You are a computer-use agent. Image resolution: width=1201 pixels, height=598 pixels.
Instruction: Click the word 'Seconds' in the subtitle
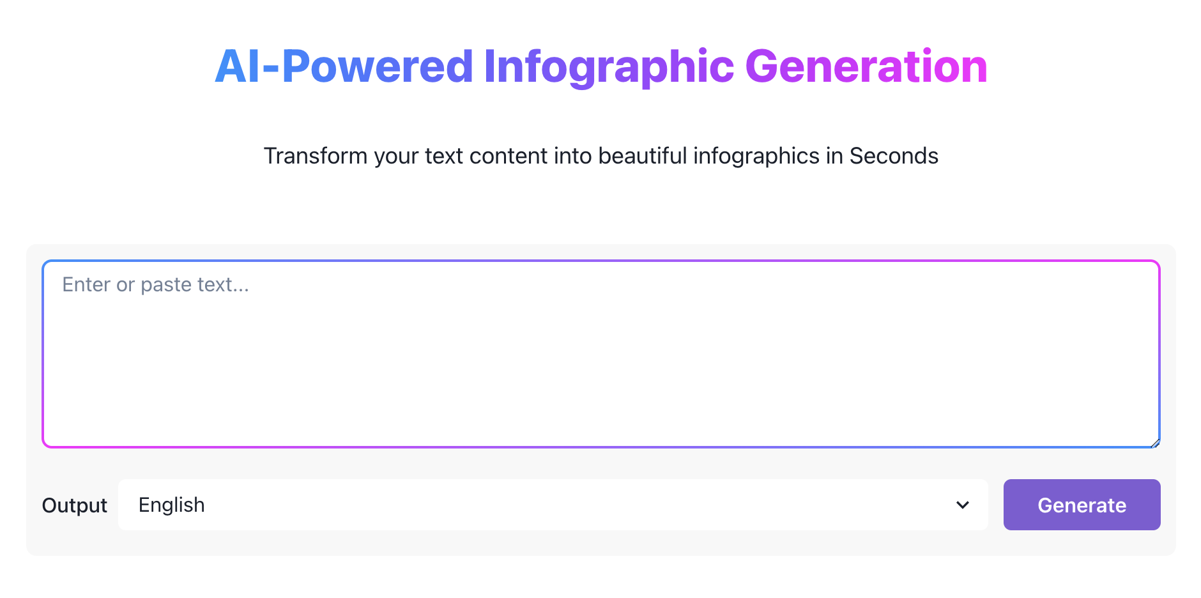[x=893, y=156]
